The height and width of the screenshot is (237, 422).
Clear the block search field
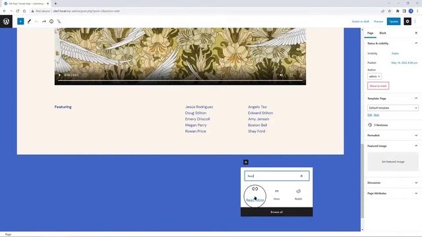point(301,176)
